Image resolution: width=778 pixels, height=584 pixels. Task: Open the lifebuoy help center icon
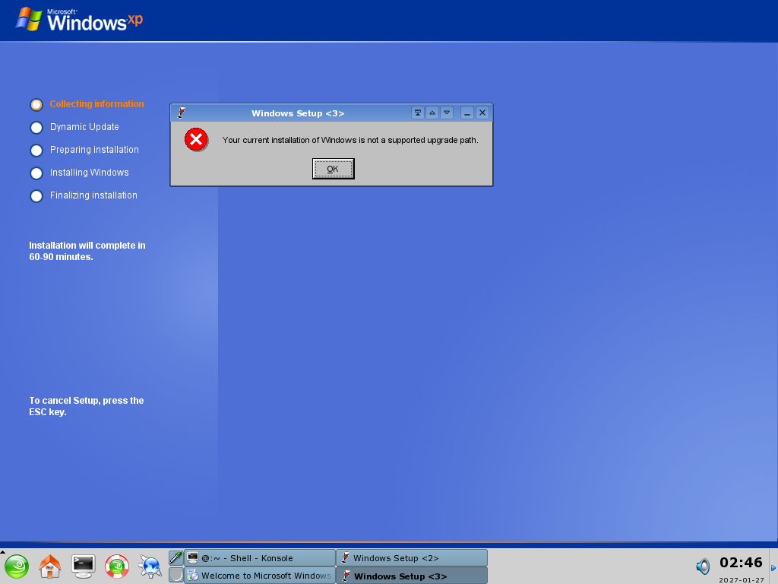click(x=116, y=566)
